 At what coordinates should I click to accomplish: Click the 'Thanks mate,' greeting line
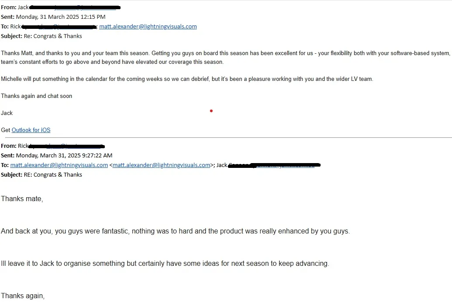point(22,199)
